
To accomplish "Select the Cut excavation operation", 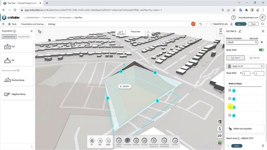I will [x=18, y=46].
